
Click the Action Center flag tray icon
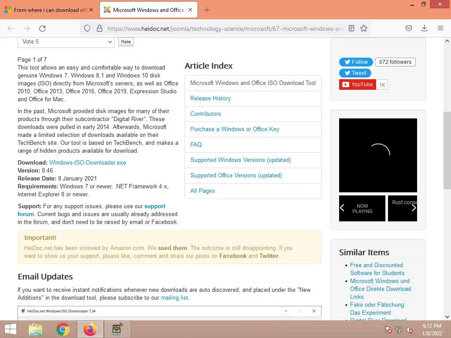coord(388,330)
